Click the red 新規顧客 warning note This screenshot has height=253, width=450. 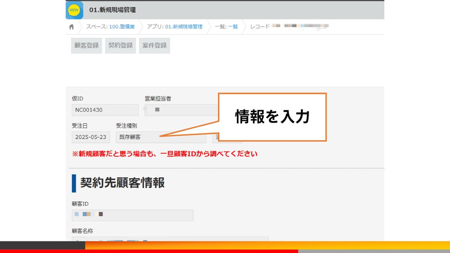165,154
